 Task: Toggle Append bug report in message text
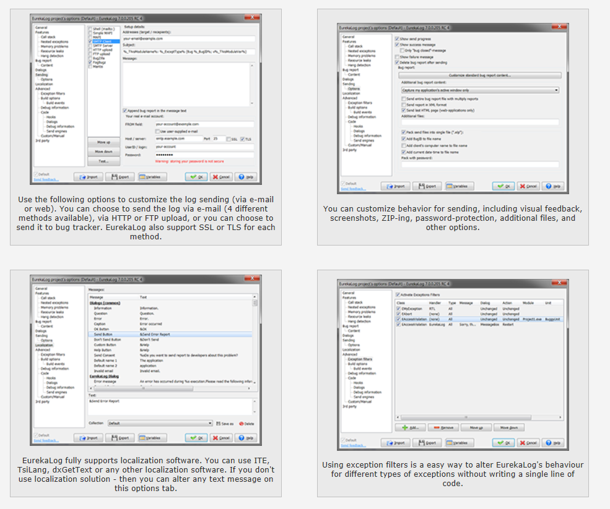coord(125,111)
